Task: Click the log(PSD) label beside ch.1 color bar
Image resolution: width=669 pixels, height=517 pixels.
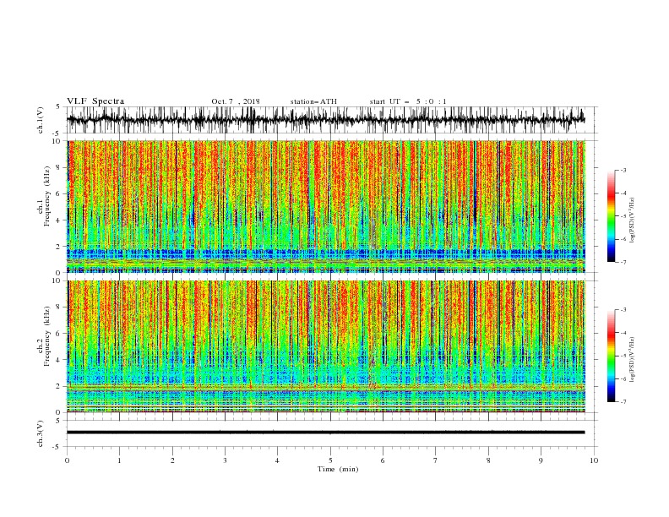Action: point(633,220)
